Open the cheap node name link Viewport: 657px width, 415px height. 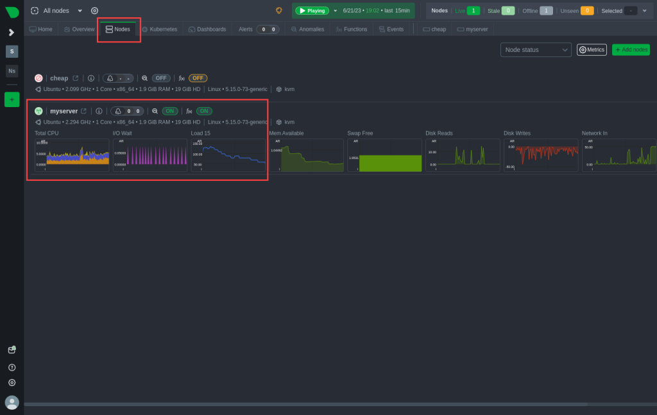tap(59, 78)
